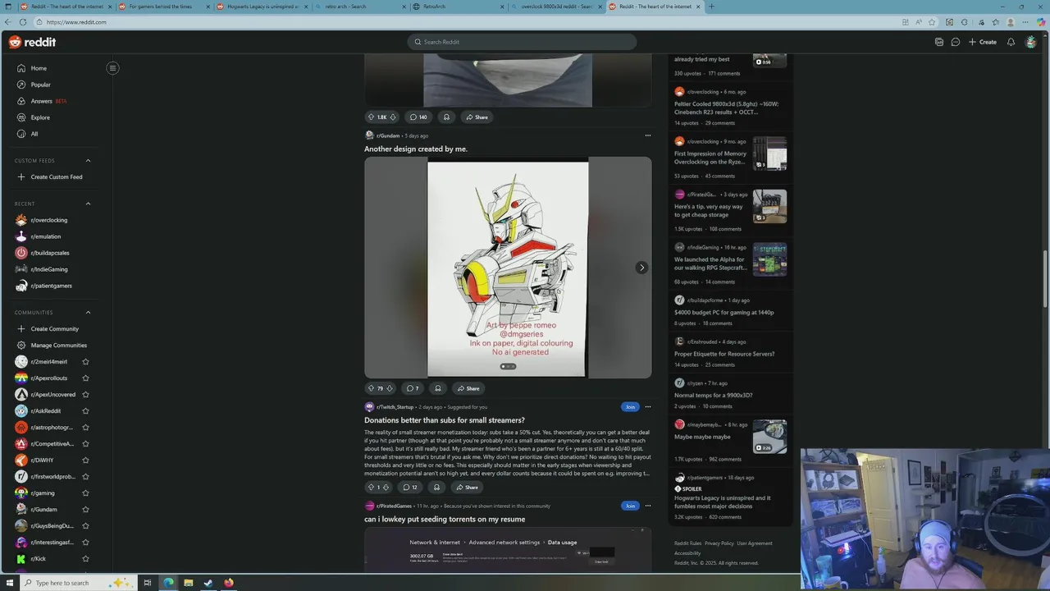Favorite r/Kick with the star
Screen dimensions: 1050x591
coord(85,559)
